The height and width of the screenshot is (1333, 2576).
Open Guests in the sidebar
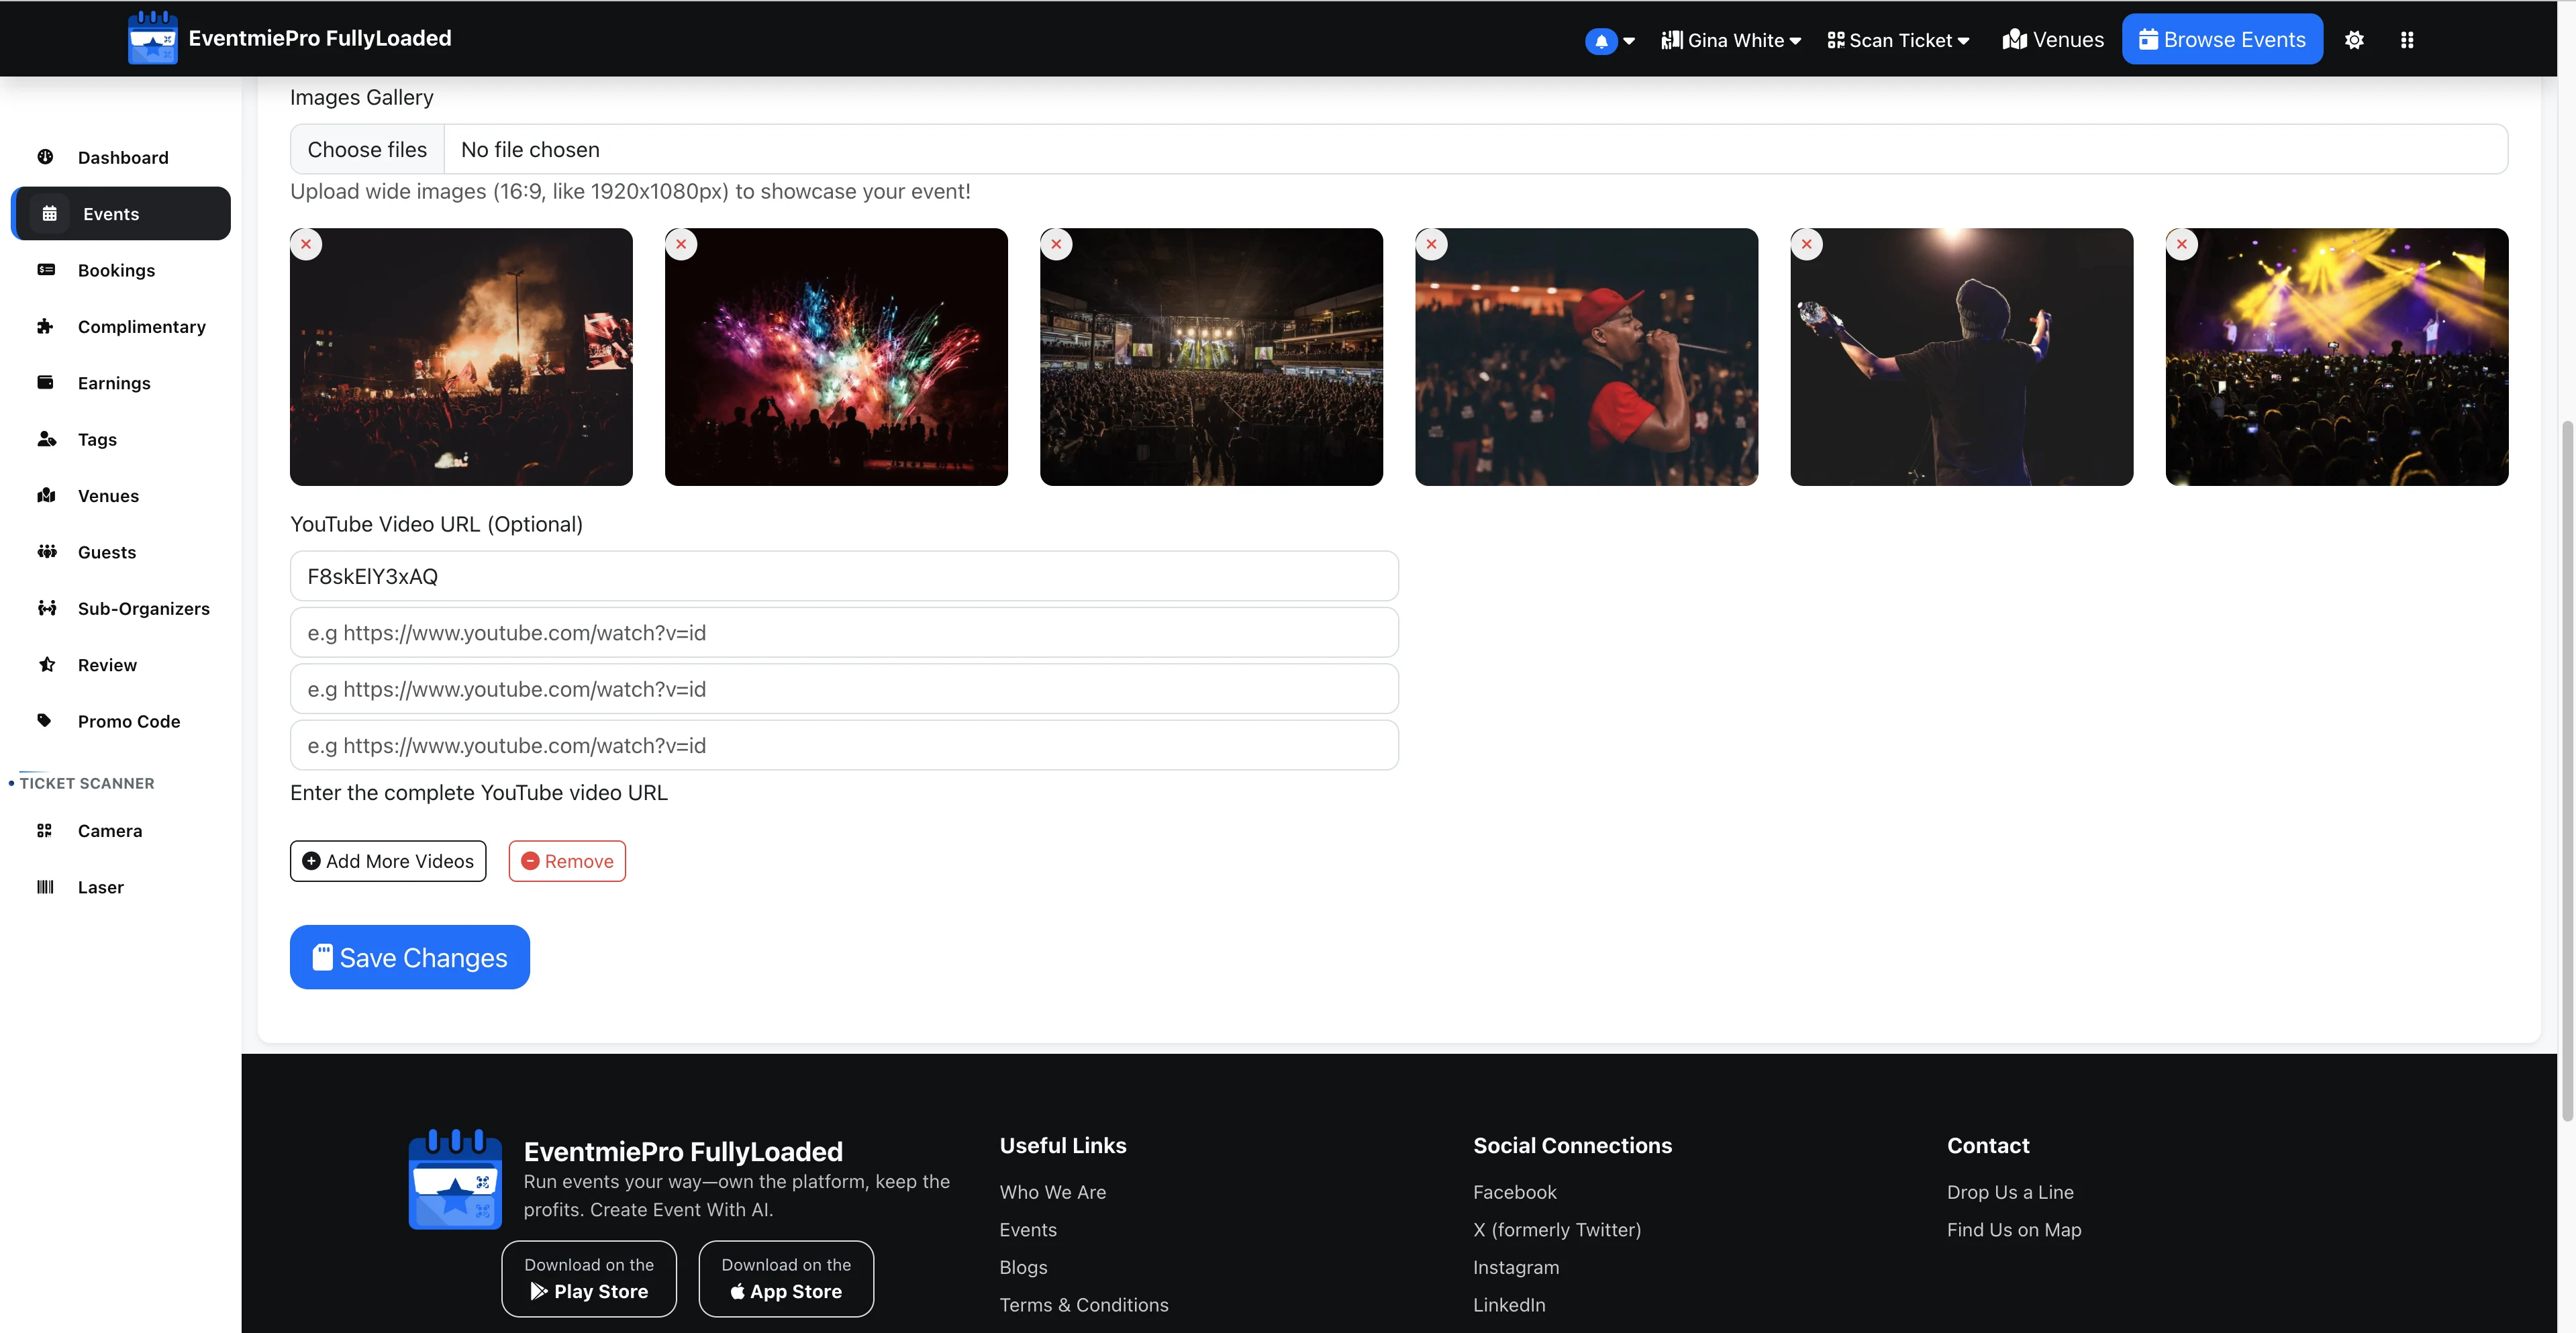click(x=120, y=552)
